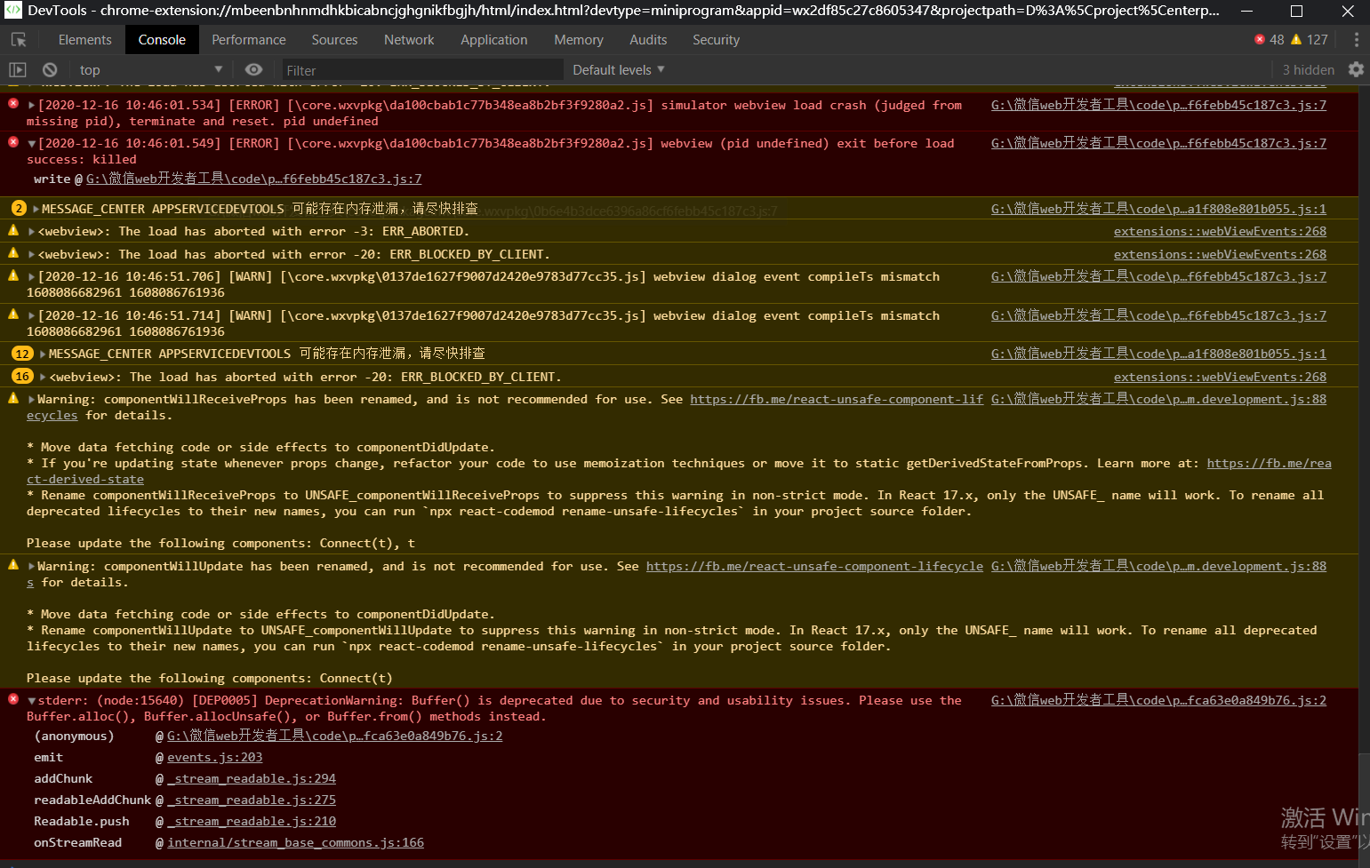Click the repeat count badge showing 2
The height and width of the screenshot is (868, 1370).
[x=19, y=208]
